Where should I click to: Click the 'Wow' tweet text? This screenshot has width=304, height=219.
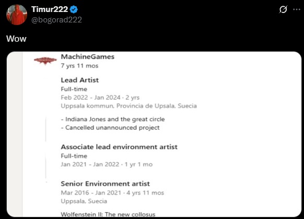pyautogui.click(x=16, y=39)
